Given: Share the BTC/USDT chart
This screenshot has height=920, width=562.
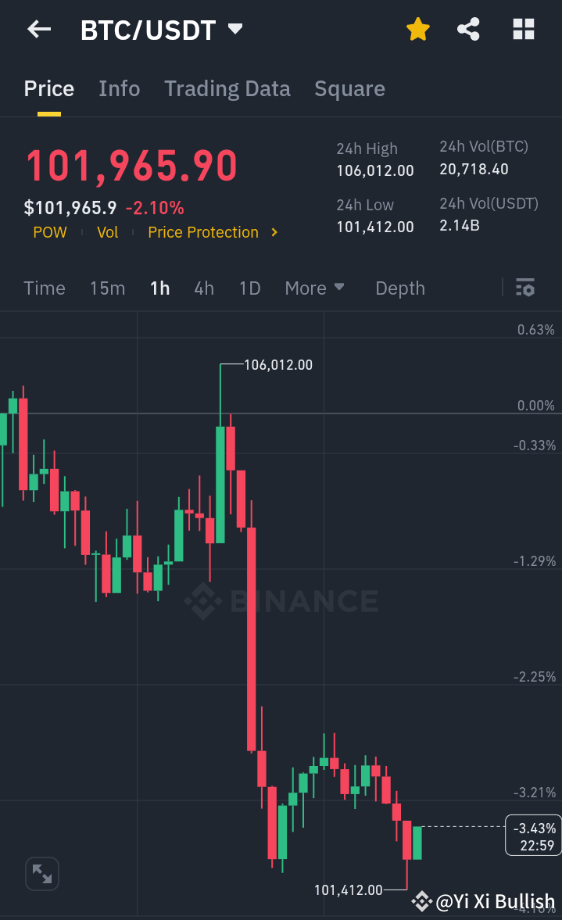Looking at the screenshot, I should pos(468,28).
